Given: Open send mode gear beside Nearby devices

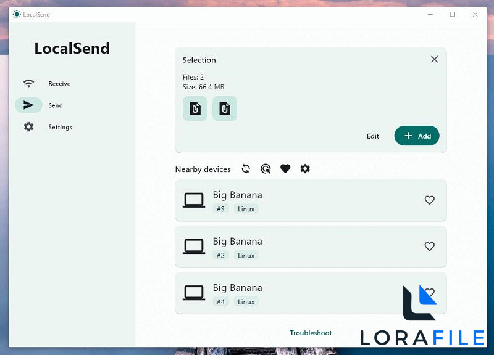Looking at the screenshot, I should coord(305,169).
